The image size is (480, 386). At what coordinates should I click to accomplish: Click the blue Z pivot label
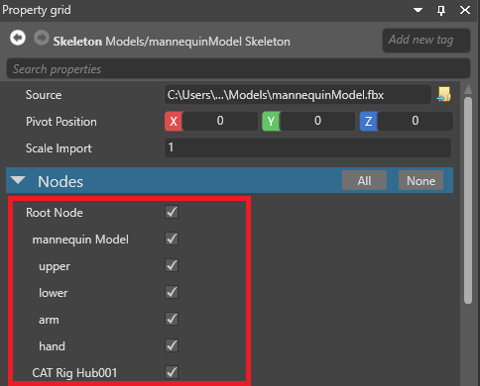(x=369, y=122)
